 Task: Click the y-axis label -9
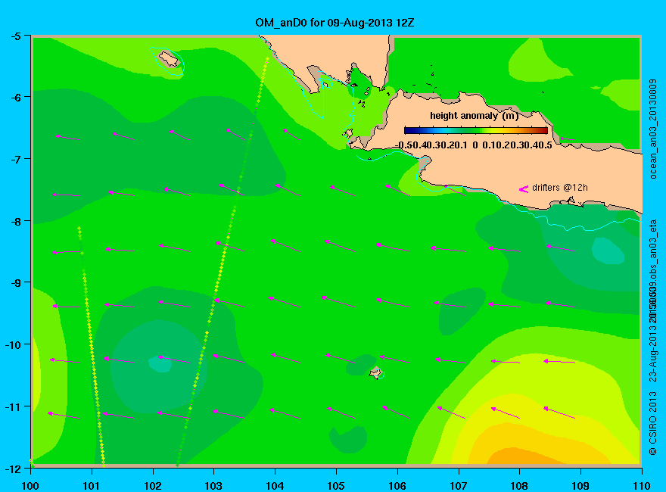pyautogui.click(x=15, y=282)
